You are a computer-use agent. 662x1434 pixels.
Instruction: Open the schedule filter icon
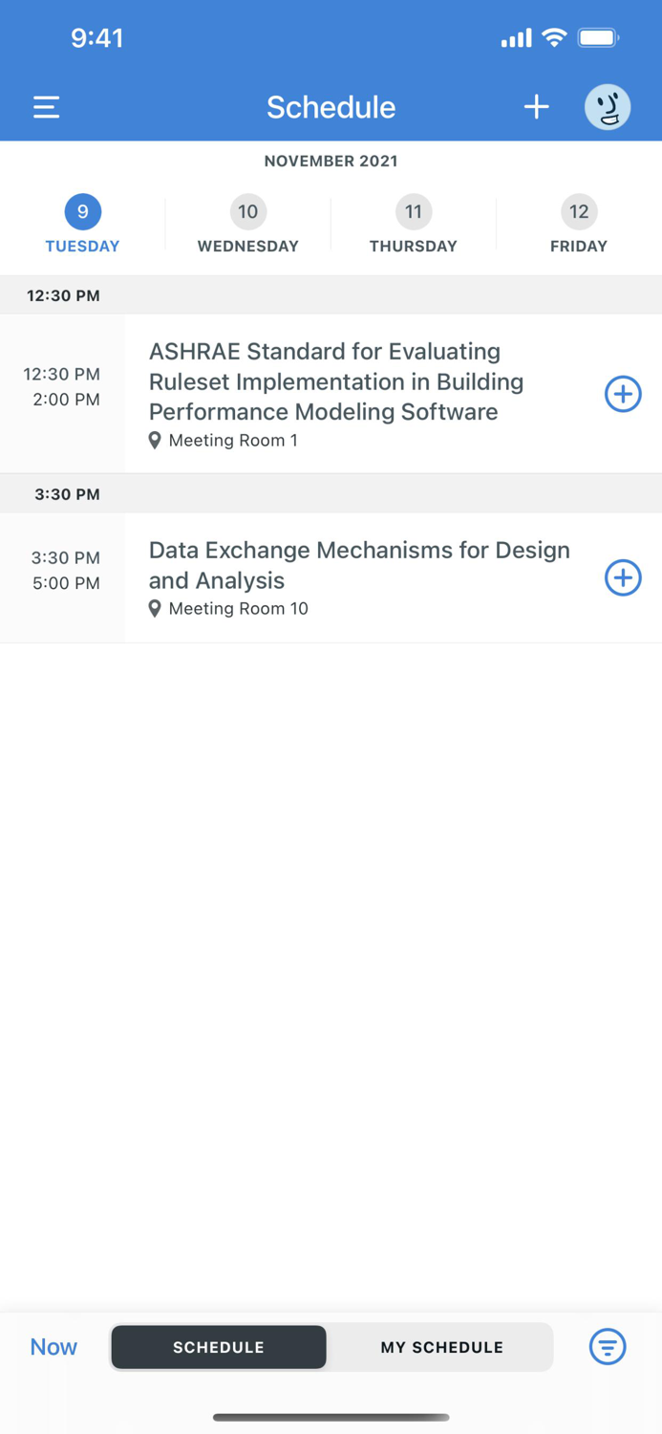608,1347
